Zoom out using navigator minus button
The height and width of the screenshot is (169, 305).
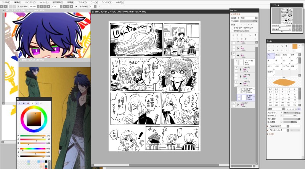point(294,26)
